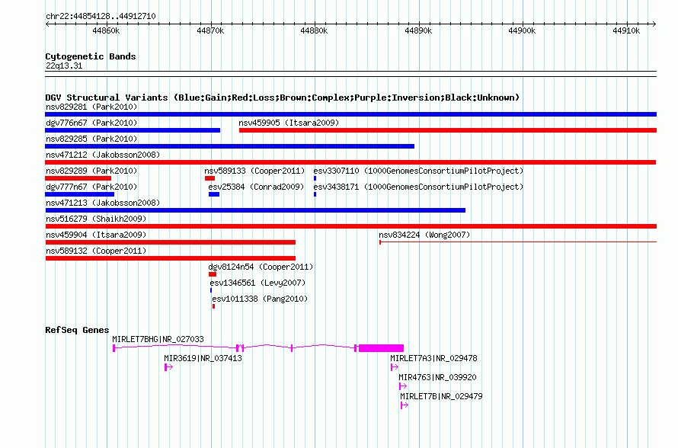The width and height of the screenshot is (678, 448).
Task: Click the nsv589133 (Cooper2011) label
Action: (x=254, y=171)
